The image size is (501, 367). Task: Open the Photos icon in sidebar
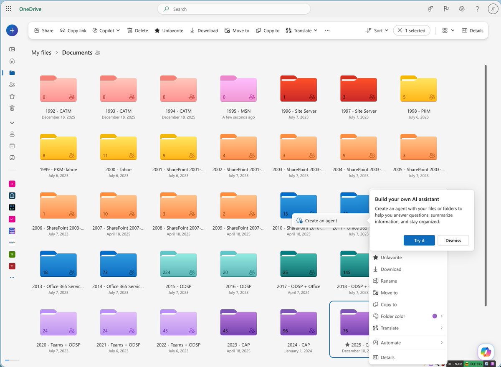12,158
